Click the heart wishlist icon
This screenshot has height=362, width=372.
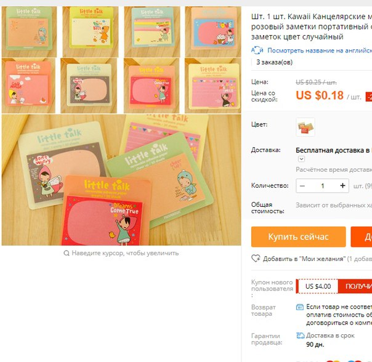pyautogui.click(x=256, y=259)
